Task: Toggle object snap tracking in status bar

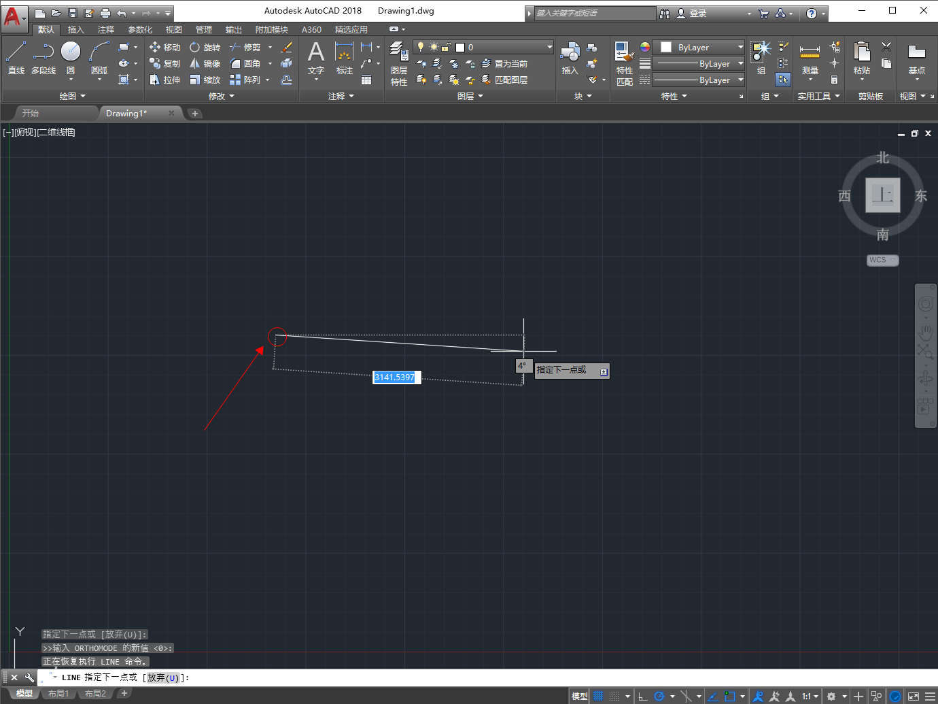Action: 712,696
